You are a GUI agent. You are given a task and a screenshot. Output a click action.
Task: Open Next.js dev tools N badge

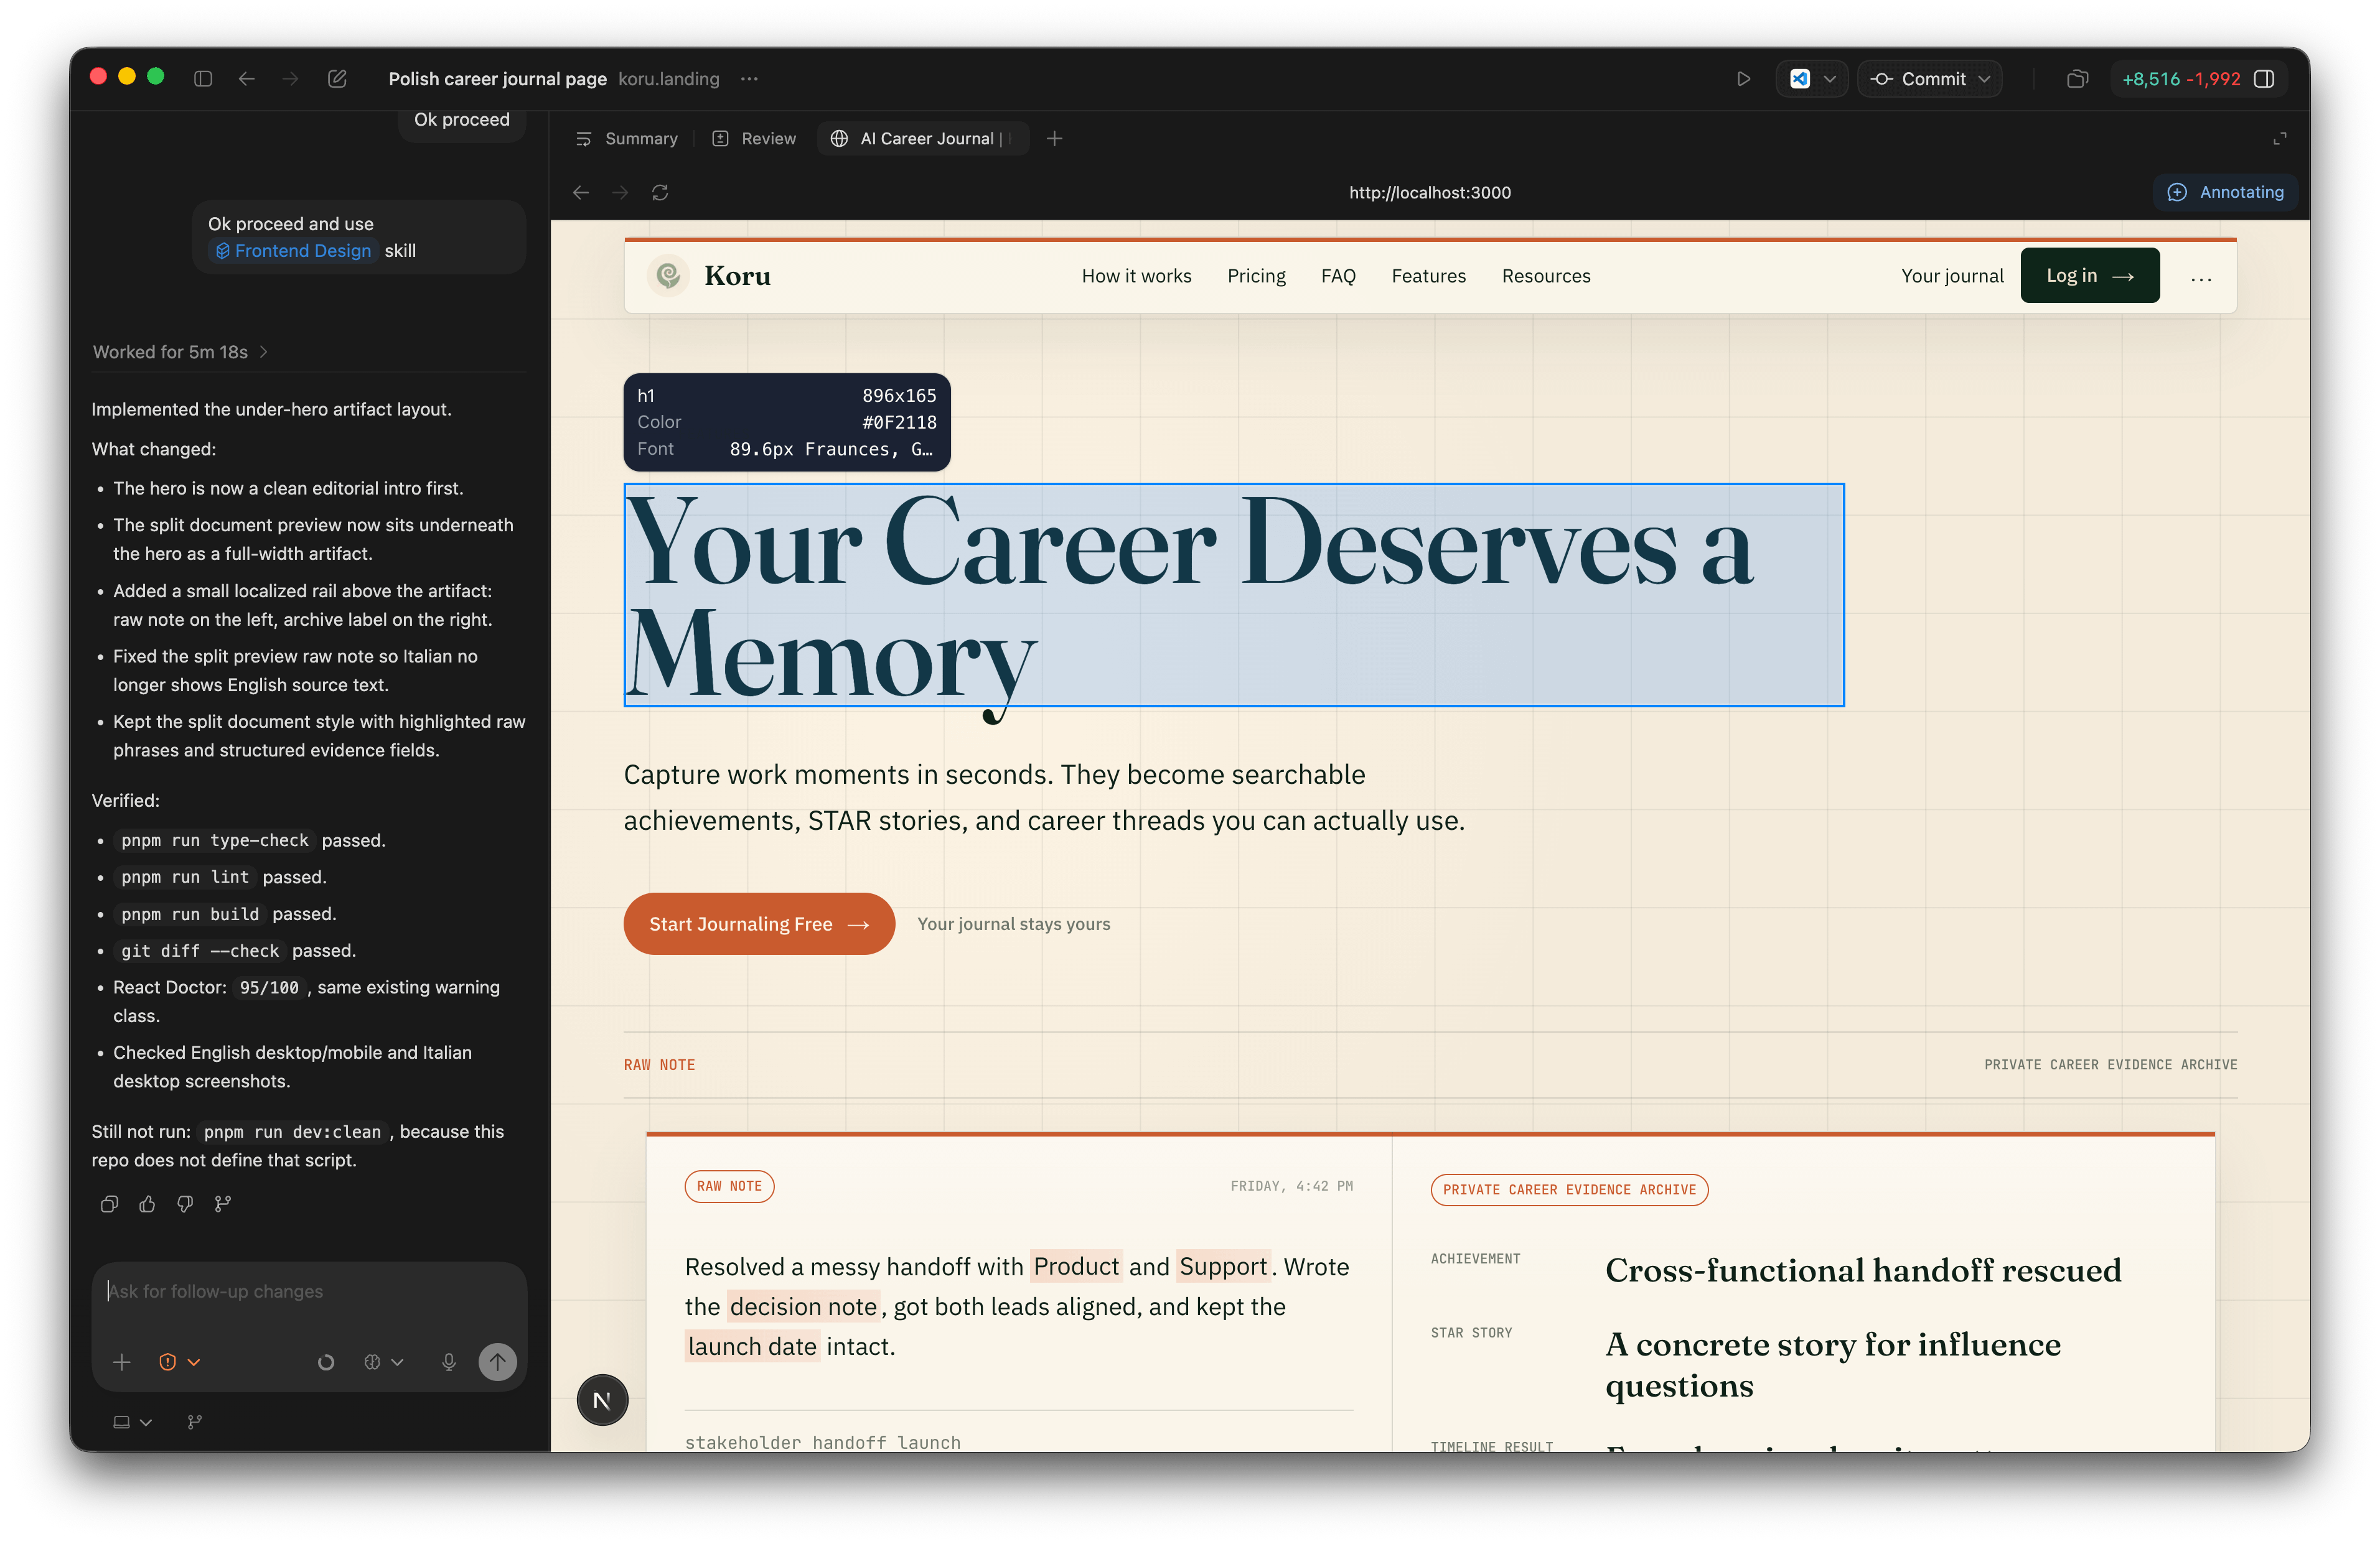(x=602, y=1400)
